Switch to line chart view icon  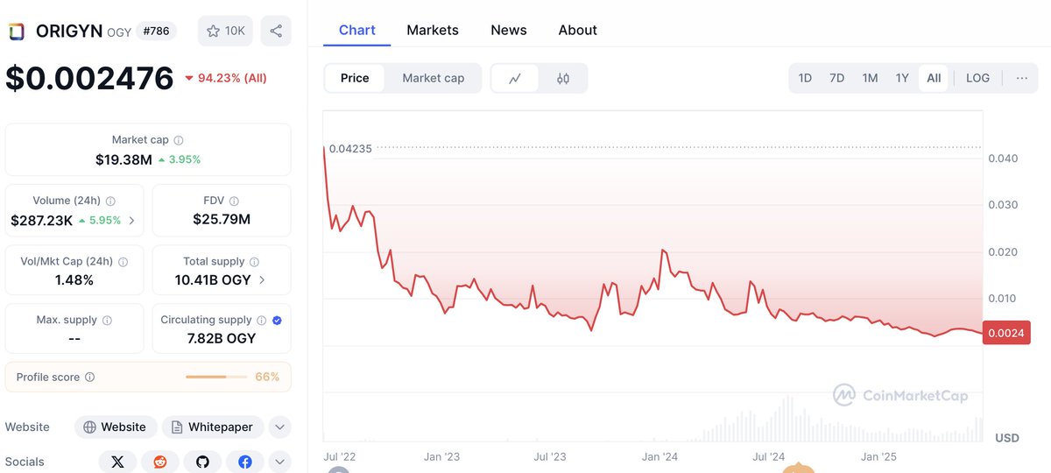point(515,78)
